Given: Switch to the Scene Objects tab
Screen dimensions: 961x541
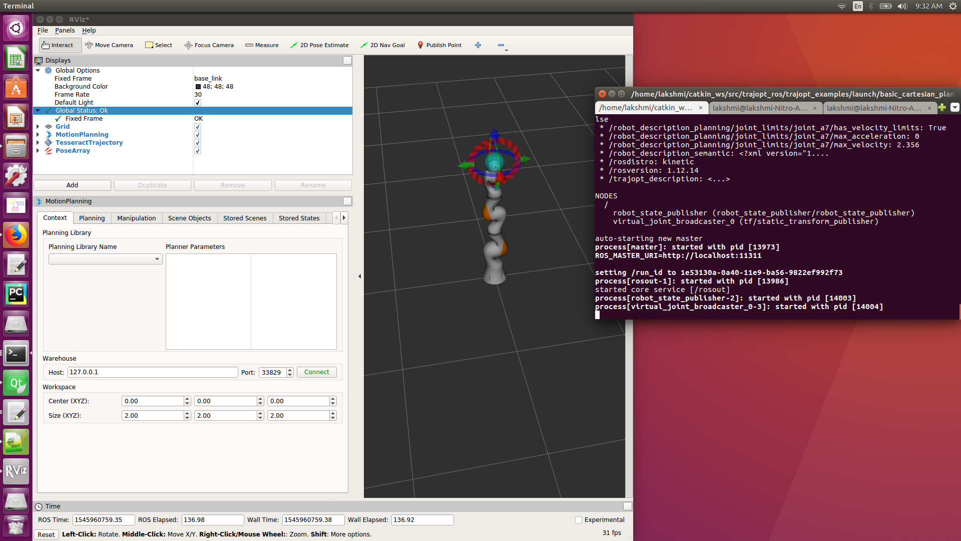Looking at the screenshot, I should 189,218.
